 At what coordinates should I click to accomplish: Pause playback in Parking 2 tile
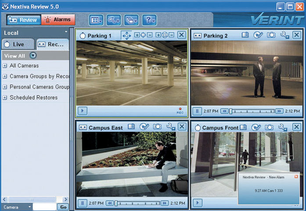click(x=197, y=111)
